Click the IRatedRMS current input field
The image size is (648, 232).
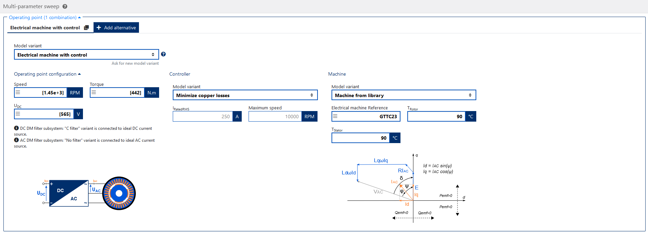coord(202,117)
